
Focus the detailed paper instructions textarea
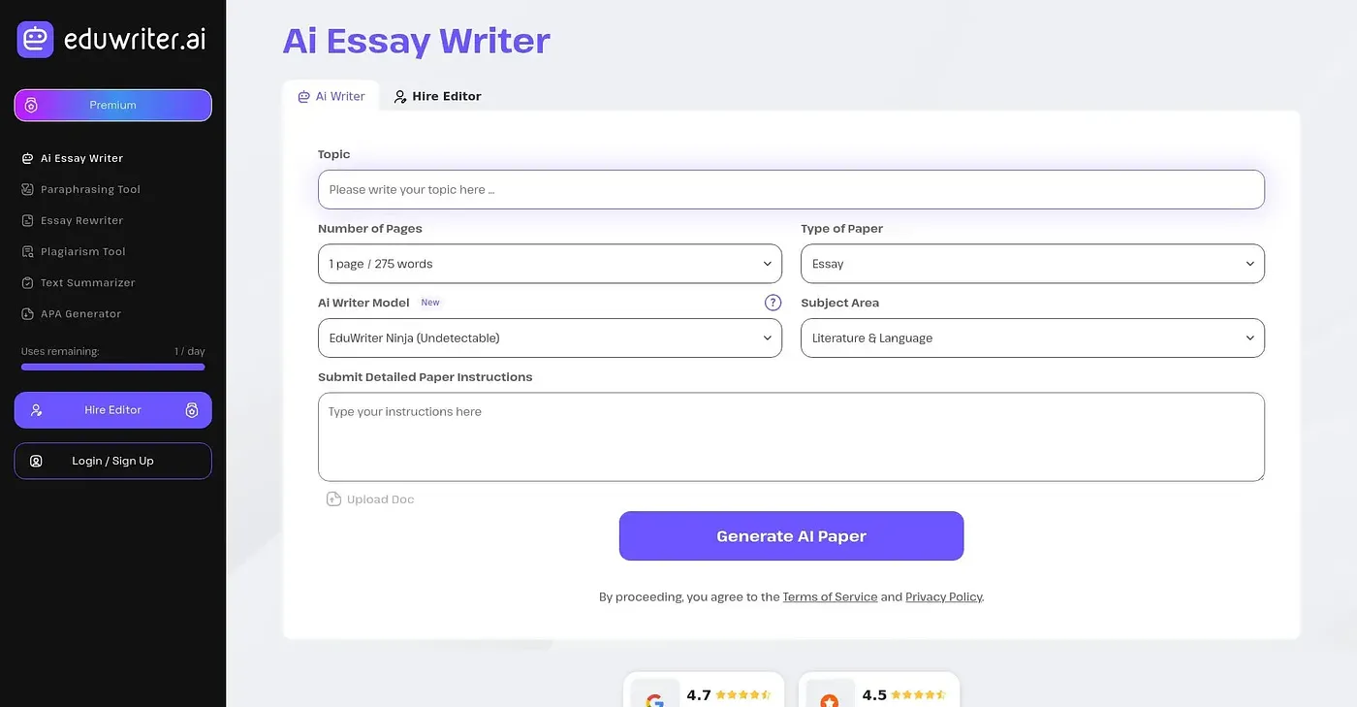791,437
